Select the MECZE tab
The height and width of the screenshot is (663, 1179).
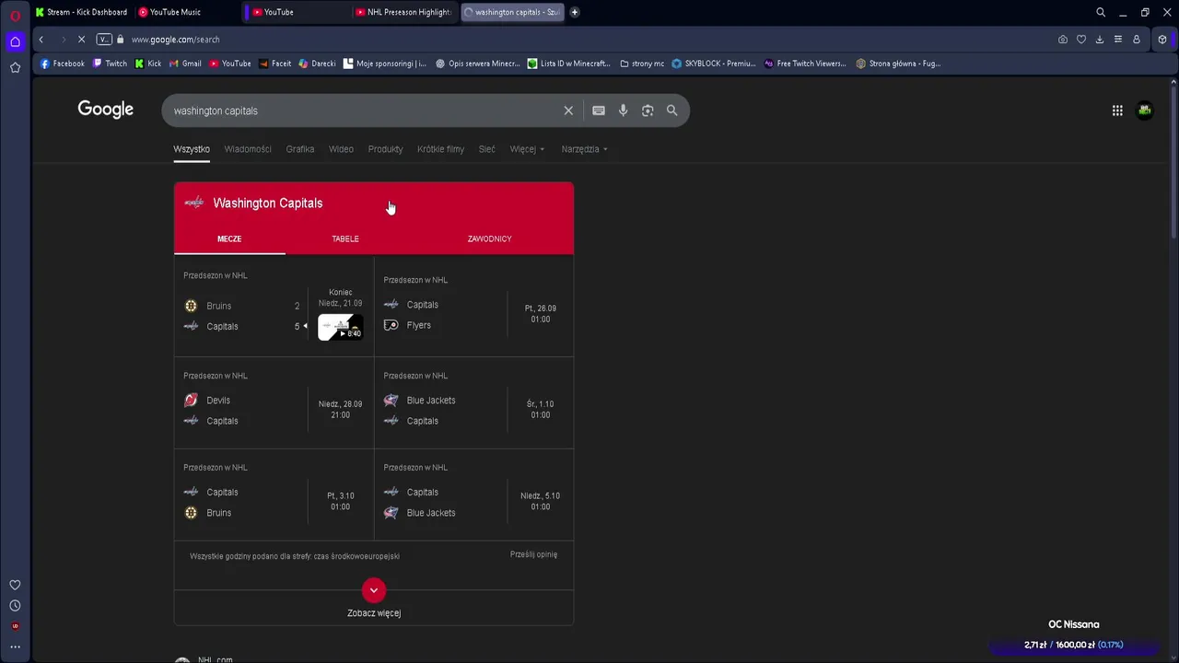(x=229, y=238)
